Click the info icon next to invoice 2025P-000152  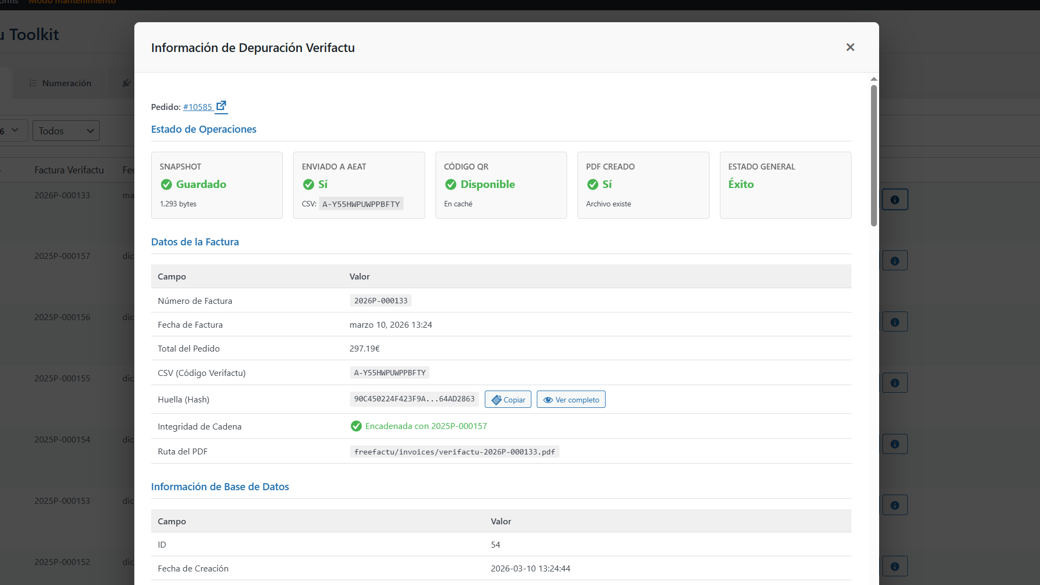pyautogui.click(x=895, y=565)
